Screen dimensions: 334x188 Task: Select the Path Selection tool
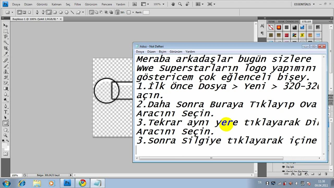pos(5,118)
